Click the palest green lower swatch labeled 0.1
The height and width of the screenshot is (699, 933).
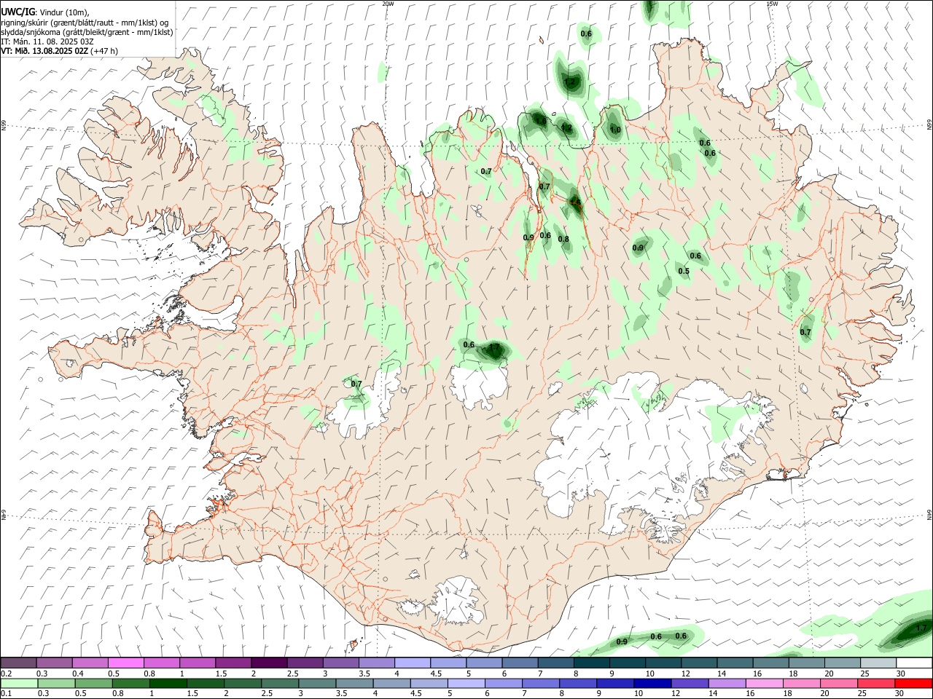(19, 683)
